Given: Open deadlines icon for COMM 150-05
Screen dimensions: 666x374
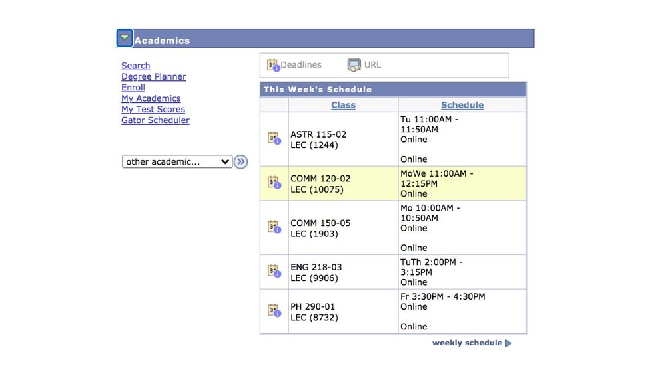Looking at the screenshot, I should click(x=274, y=227).
